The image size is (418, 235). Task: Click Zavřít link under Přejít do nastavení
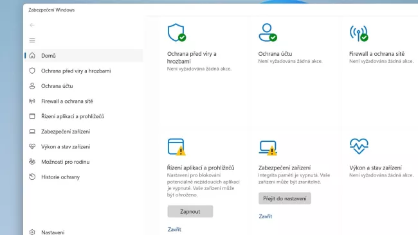(x=265, y=216)
